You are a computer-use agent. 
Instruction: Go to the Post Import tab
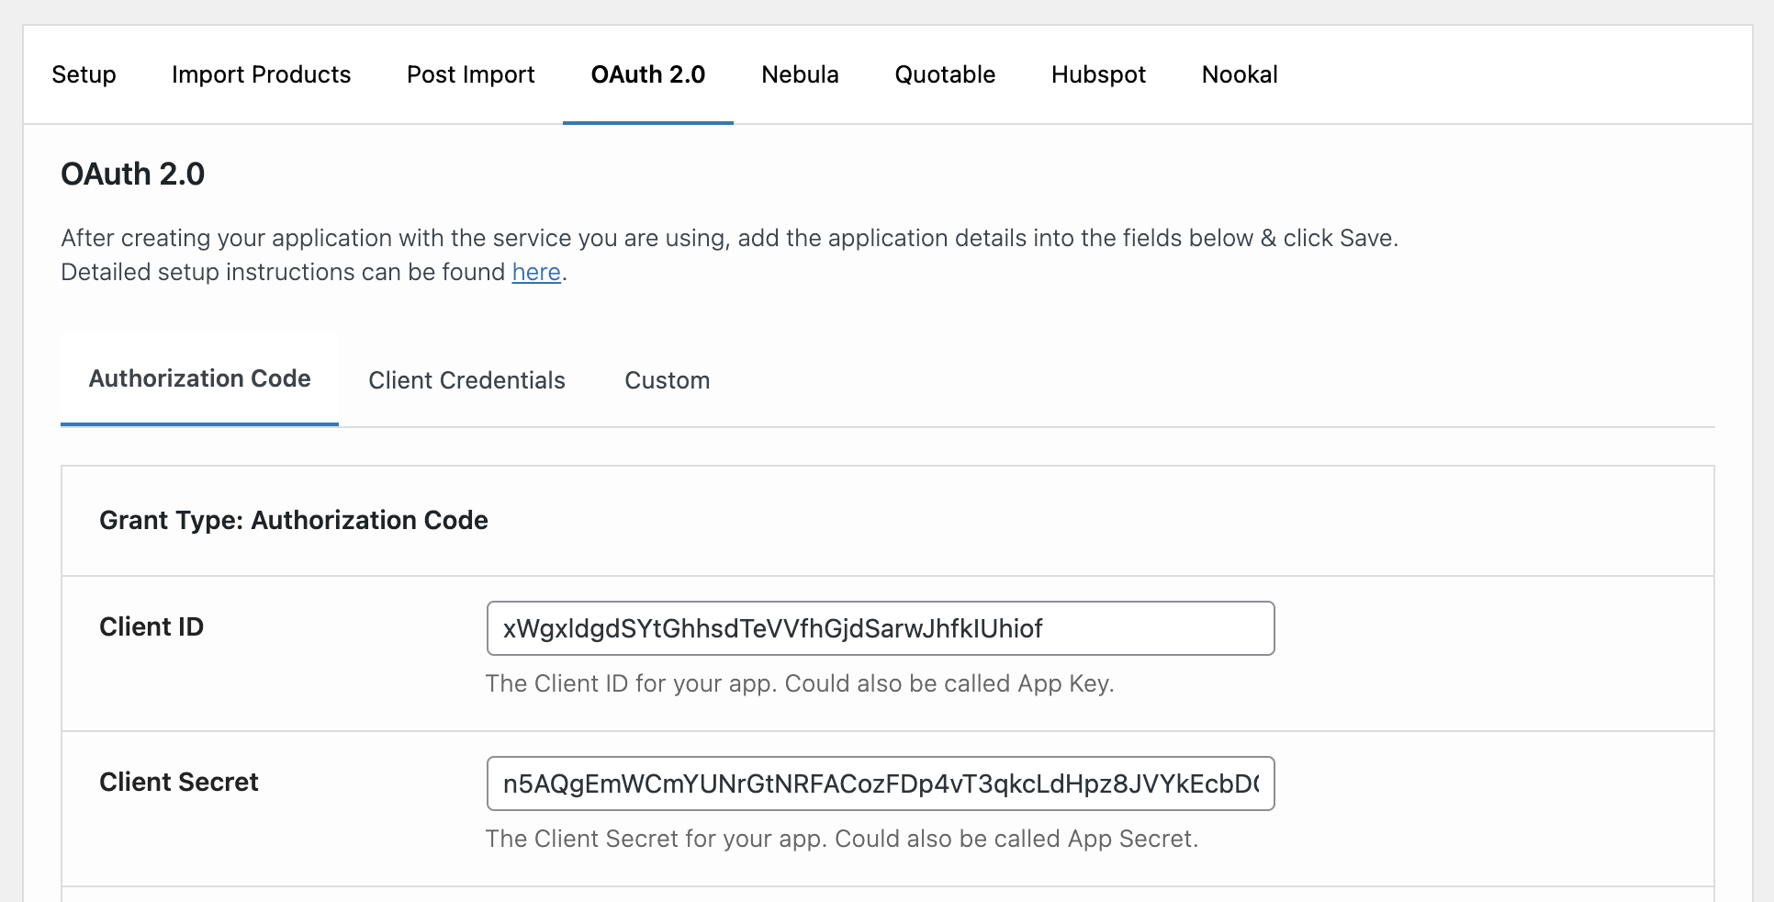pos(470,74)
